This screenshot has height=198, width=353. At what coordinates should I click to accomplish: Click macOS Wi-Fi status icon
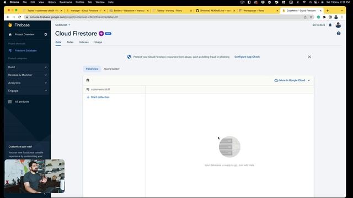click(304, 2)
